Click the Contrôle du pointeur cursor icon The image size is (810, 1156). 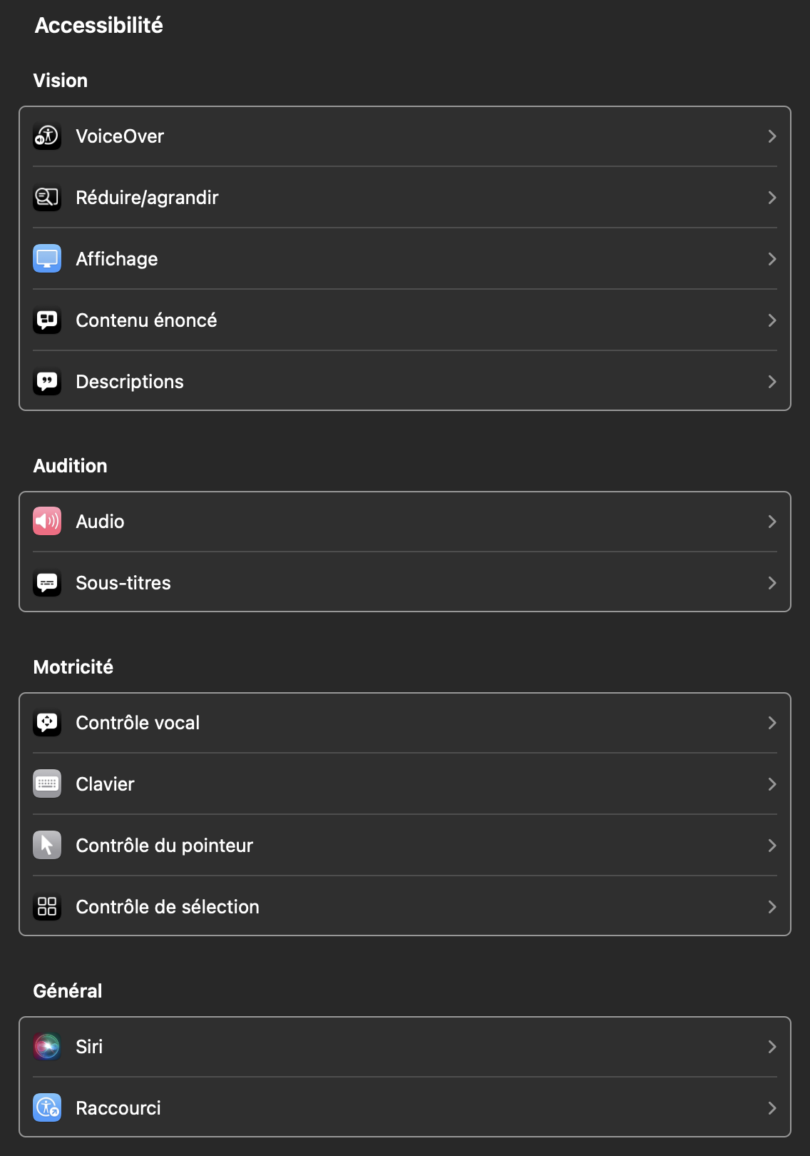tap(47, 846)
